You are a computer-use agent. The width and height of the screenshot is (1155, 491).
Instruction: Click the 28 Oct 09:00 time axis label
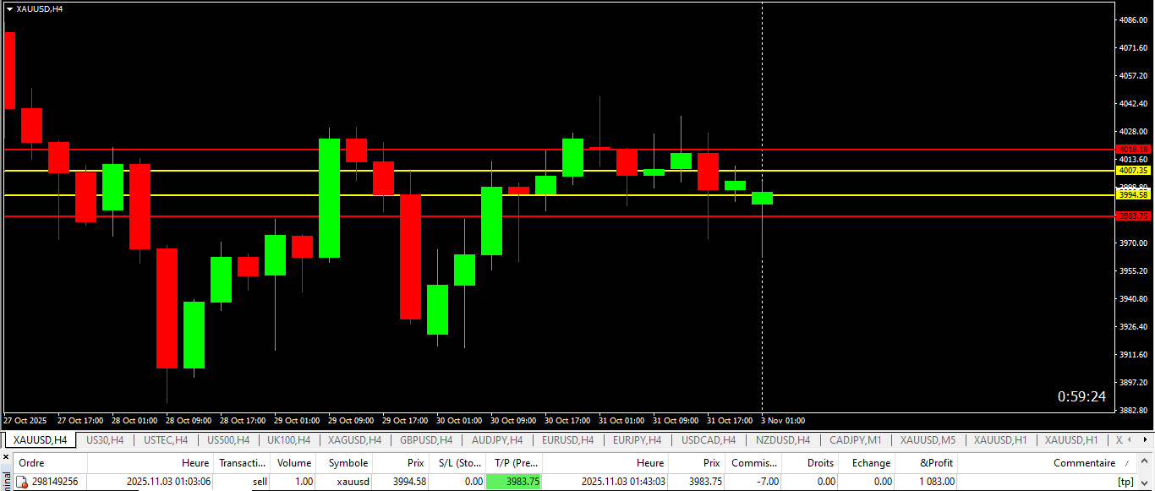(x=188, y=420)
